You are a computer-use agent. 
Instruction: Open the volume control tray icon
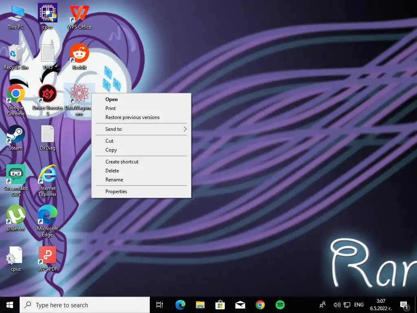(337, 305)
